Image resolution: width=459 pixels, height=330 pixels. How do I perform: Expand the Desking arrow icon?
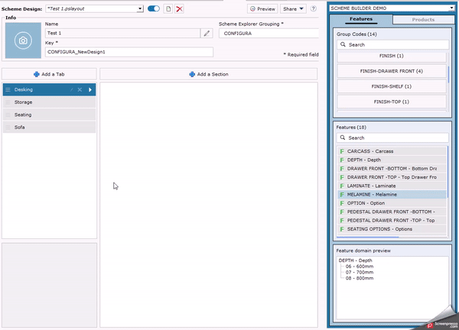[x=90, y=89]
